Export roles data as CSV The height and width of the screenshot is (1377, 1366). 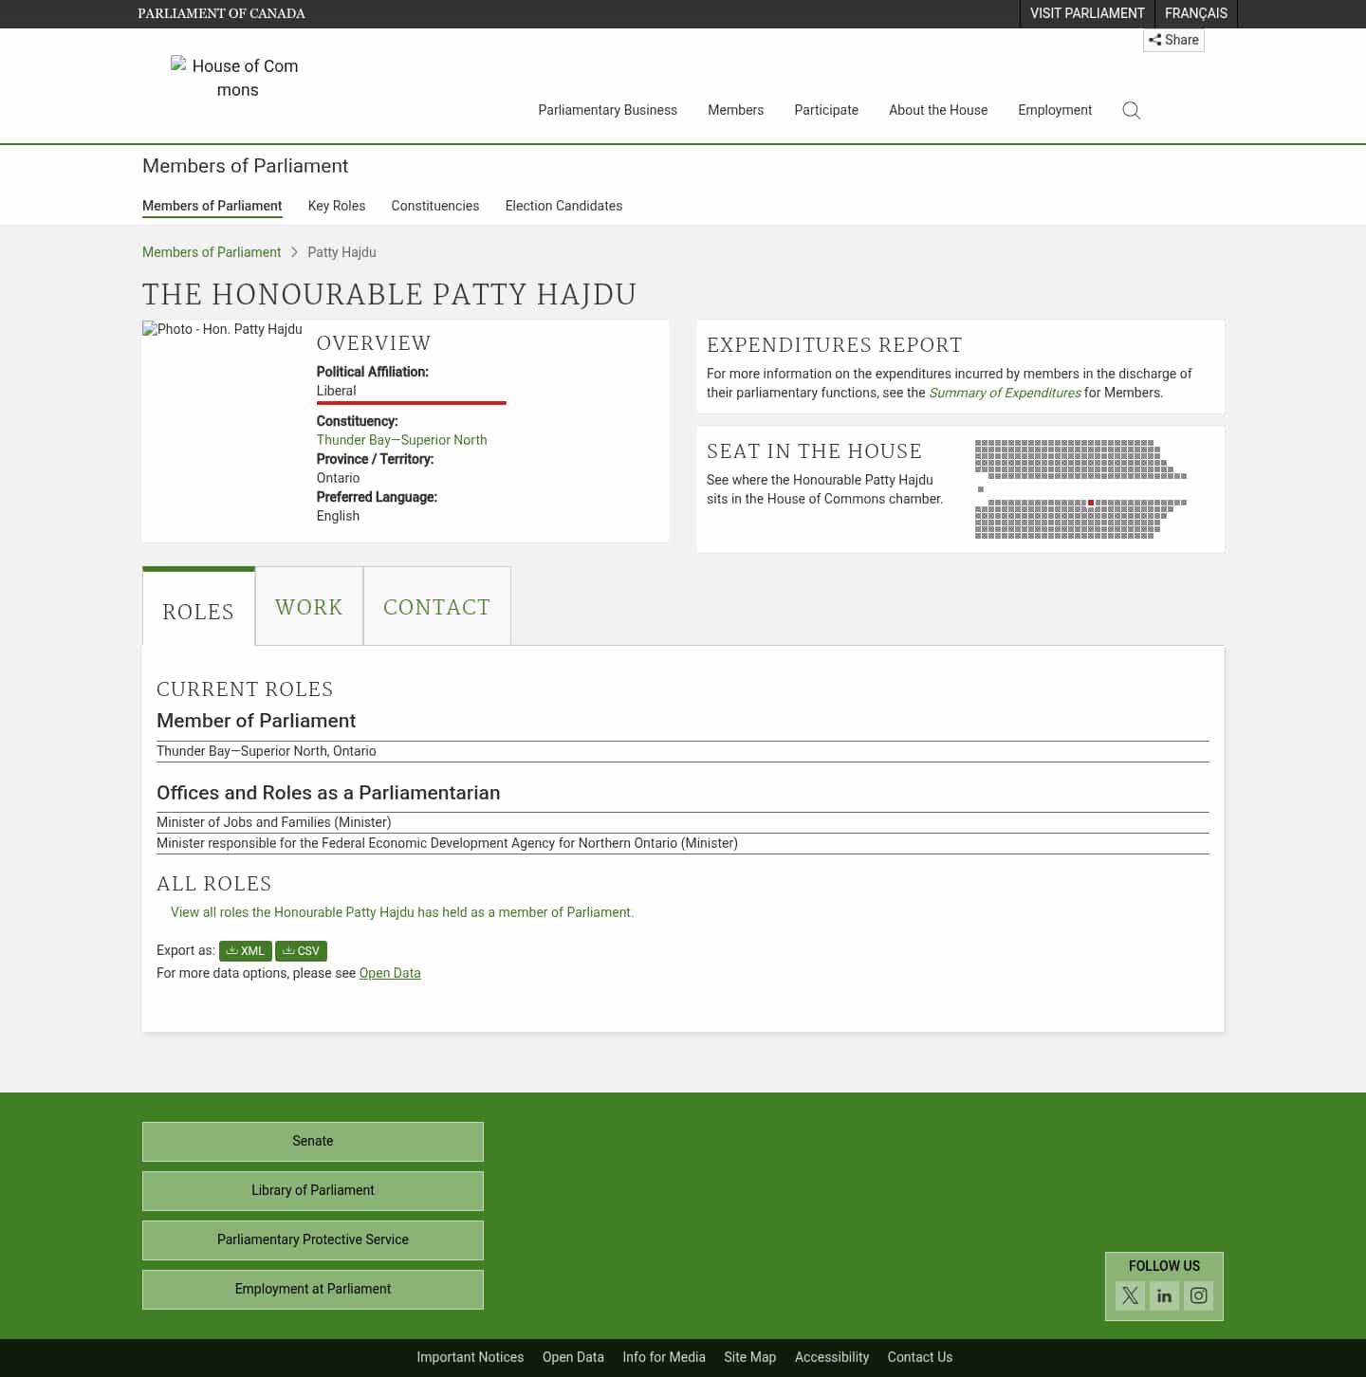pos(301,950)
